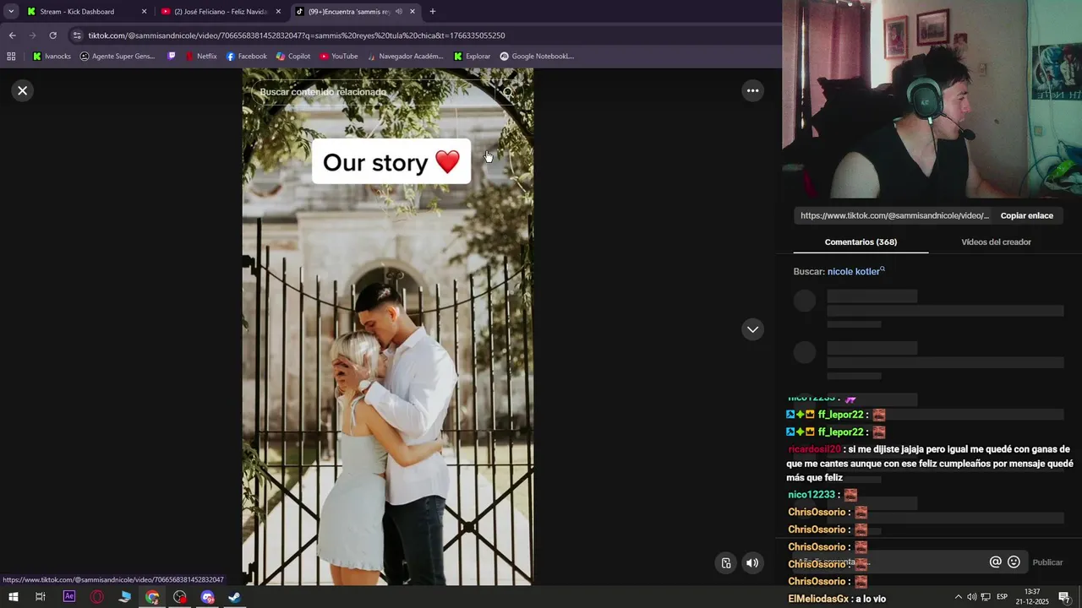This screenshot has height=608, width=1082.
Task: Mute the TikTok video with speaker icon
Action: click(x=752, y=563)
